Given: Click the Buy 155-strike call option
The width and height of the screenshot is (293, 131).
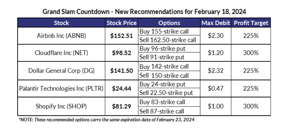Looking at the screenshot, I should tap(164, 31).
